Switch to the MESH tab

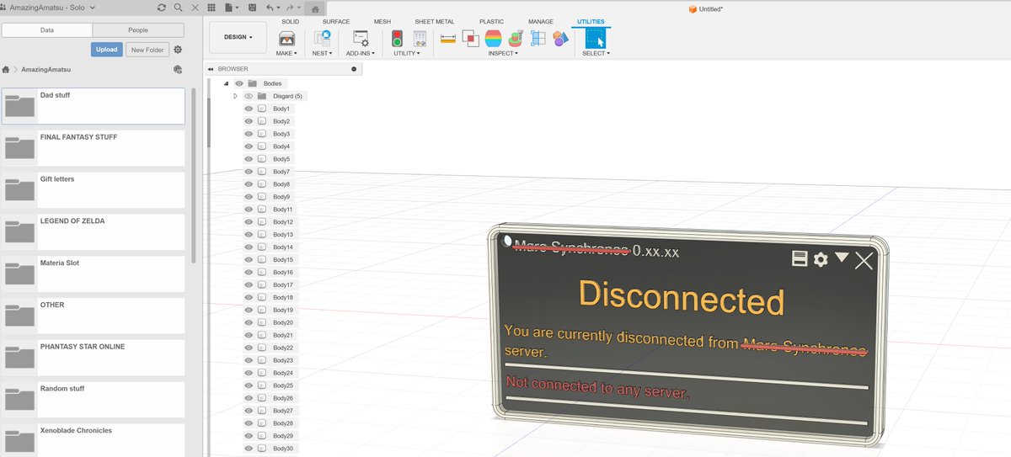382,21
